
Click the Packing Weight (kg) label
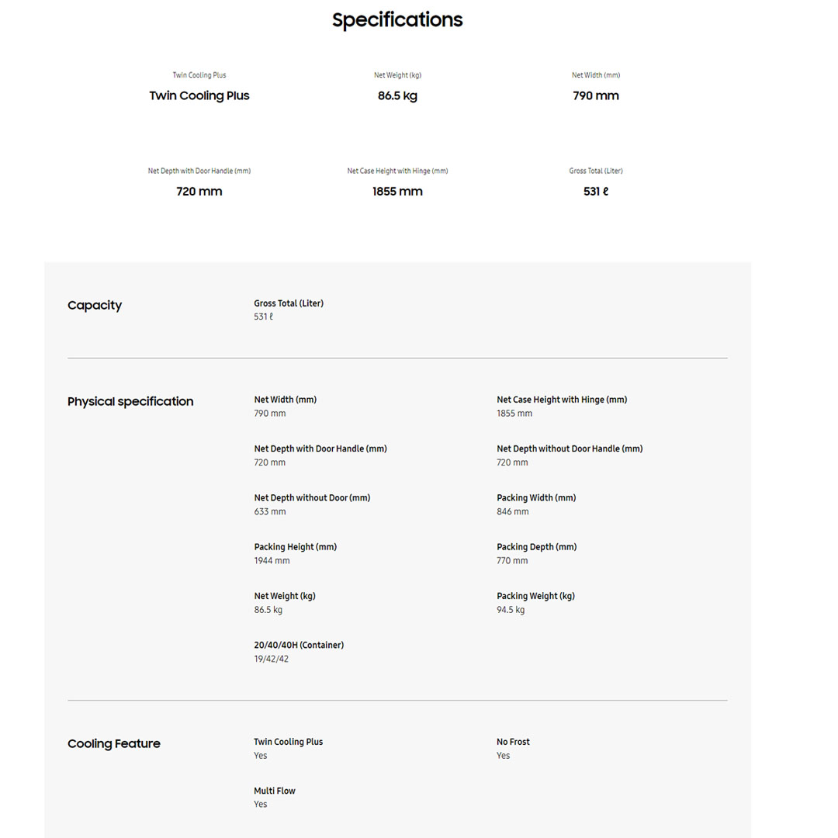click(x=535, y=597)
